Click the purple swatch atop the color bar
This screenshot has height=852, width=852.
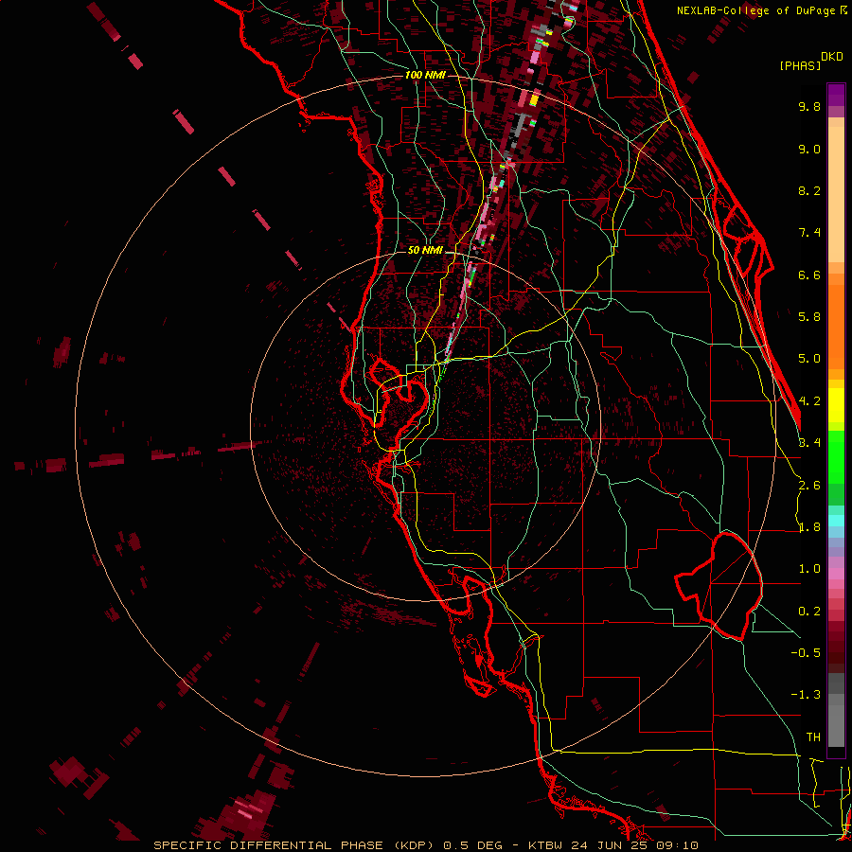(x=836, y=95)
